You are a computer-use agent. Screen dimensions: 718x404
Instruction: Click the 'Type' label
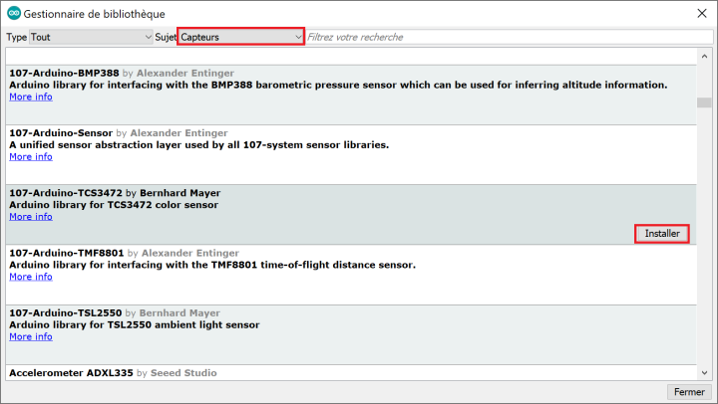coord(17,37)
